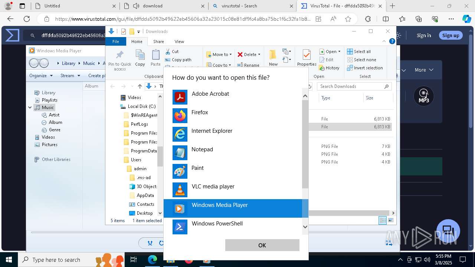Select the Users folder in tree
475x267 pixels.
click(x=133, y=160)
